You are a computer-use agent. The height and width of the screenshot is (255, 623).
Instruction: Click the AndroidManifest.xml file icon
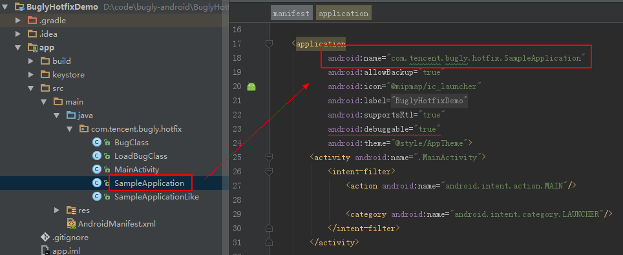72,223
